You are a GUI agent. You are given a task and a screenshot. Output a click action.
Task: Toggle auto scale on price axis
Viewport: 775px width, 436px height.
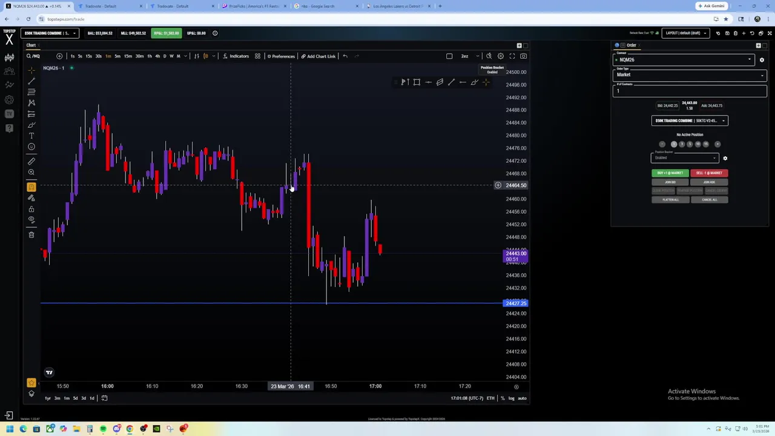pos(522,398)
